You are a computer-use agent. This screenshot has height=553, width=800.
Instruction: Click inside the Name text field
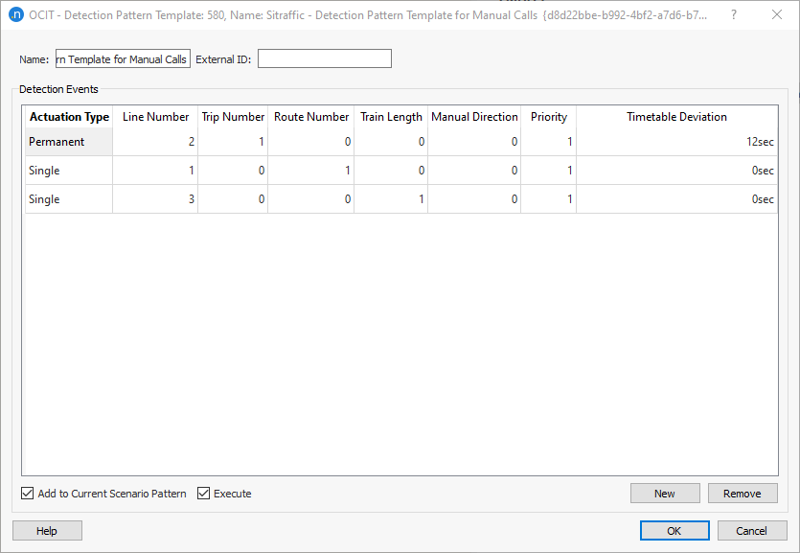point(122,58)
